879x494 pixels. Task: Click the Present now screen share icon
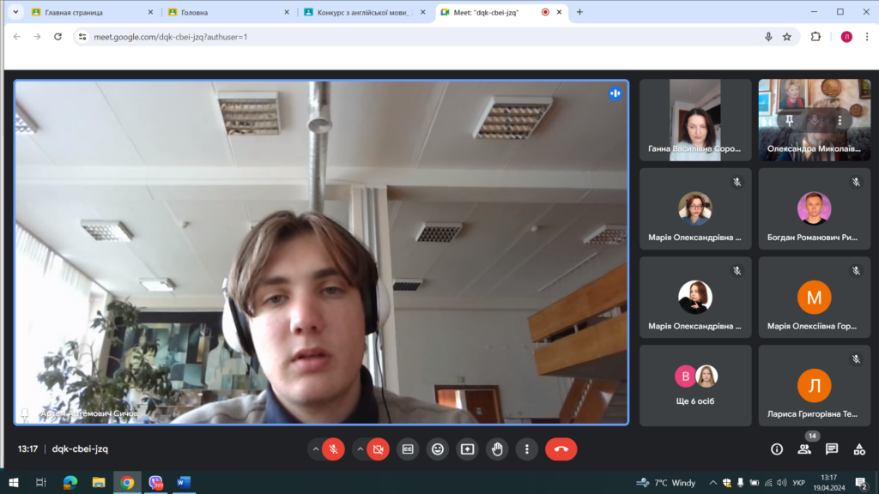(467, 449)
